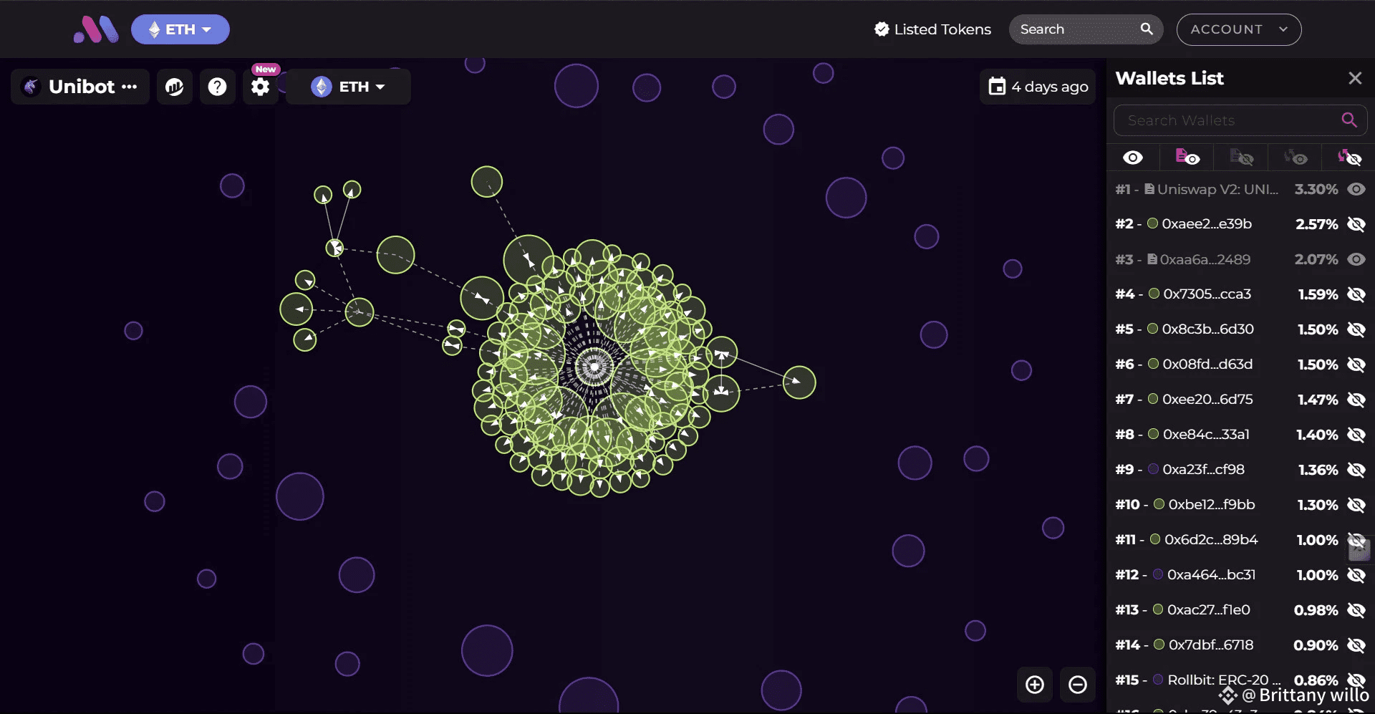Toggle visibility of #5 0x8c3b...6d30 wallet
The height and width of the screenshot is (714, 1375).
pyautogui.click(x=1356, y=329)
